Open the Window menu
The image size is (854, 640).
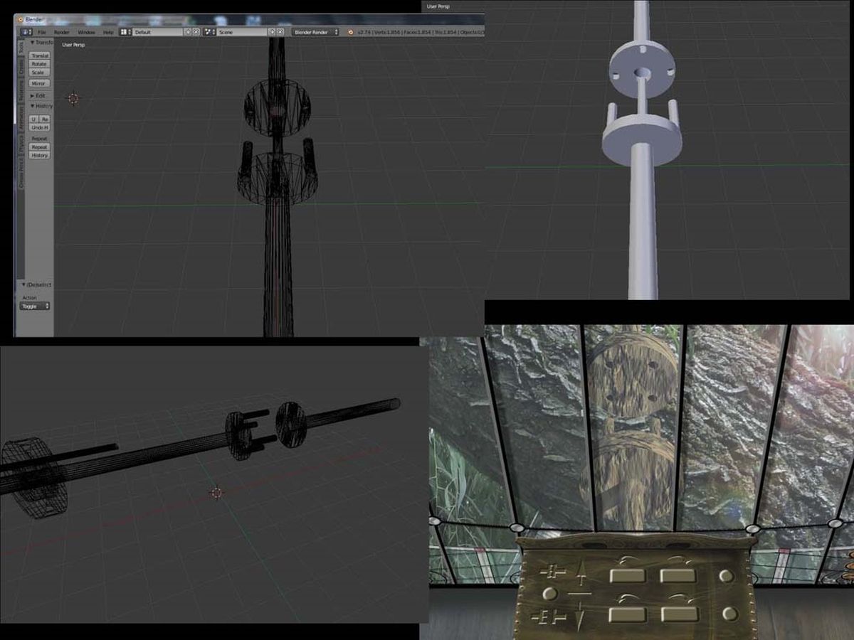coord(86,32)
